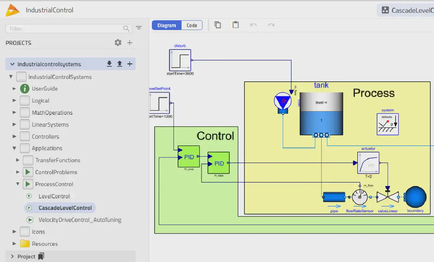Select the PI_Valve PID block
Viewport: 434px width, 262px height.
(x=218, y=163)
